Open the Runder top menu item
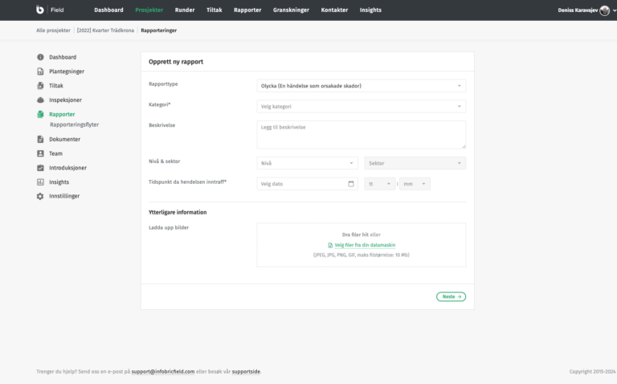Image resolution: width=617 pixels, height=384 pixels. click(x=185, y=10)
